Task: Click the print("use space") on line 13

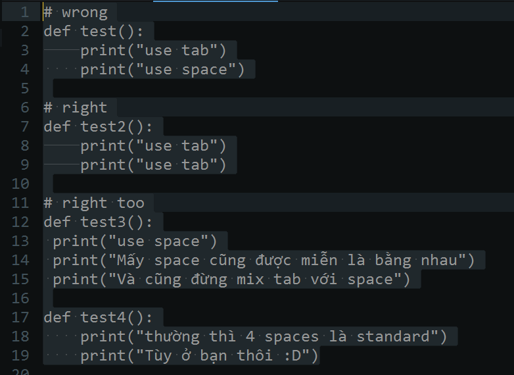Action: 135,241
